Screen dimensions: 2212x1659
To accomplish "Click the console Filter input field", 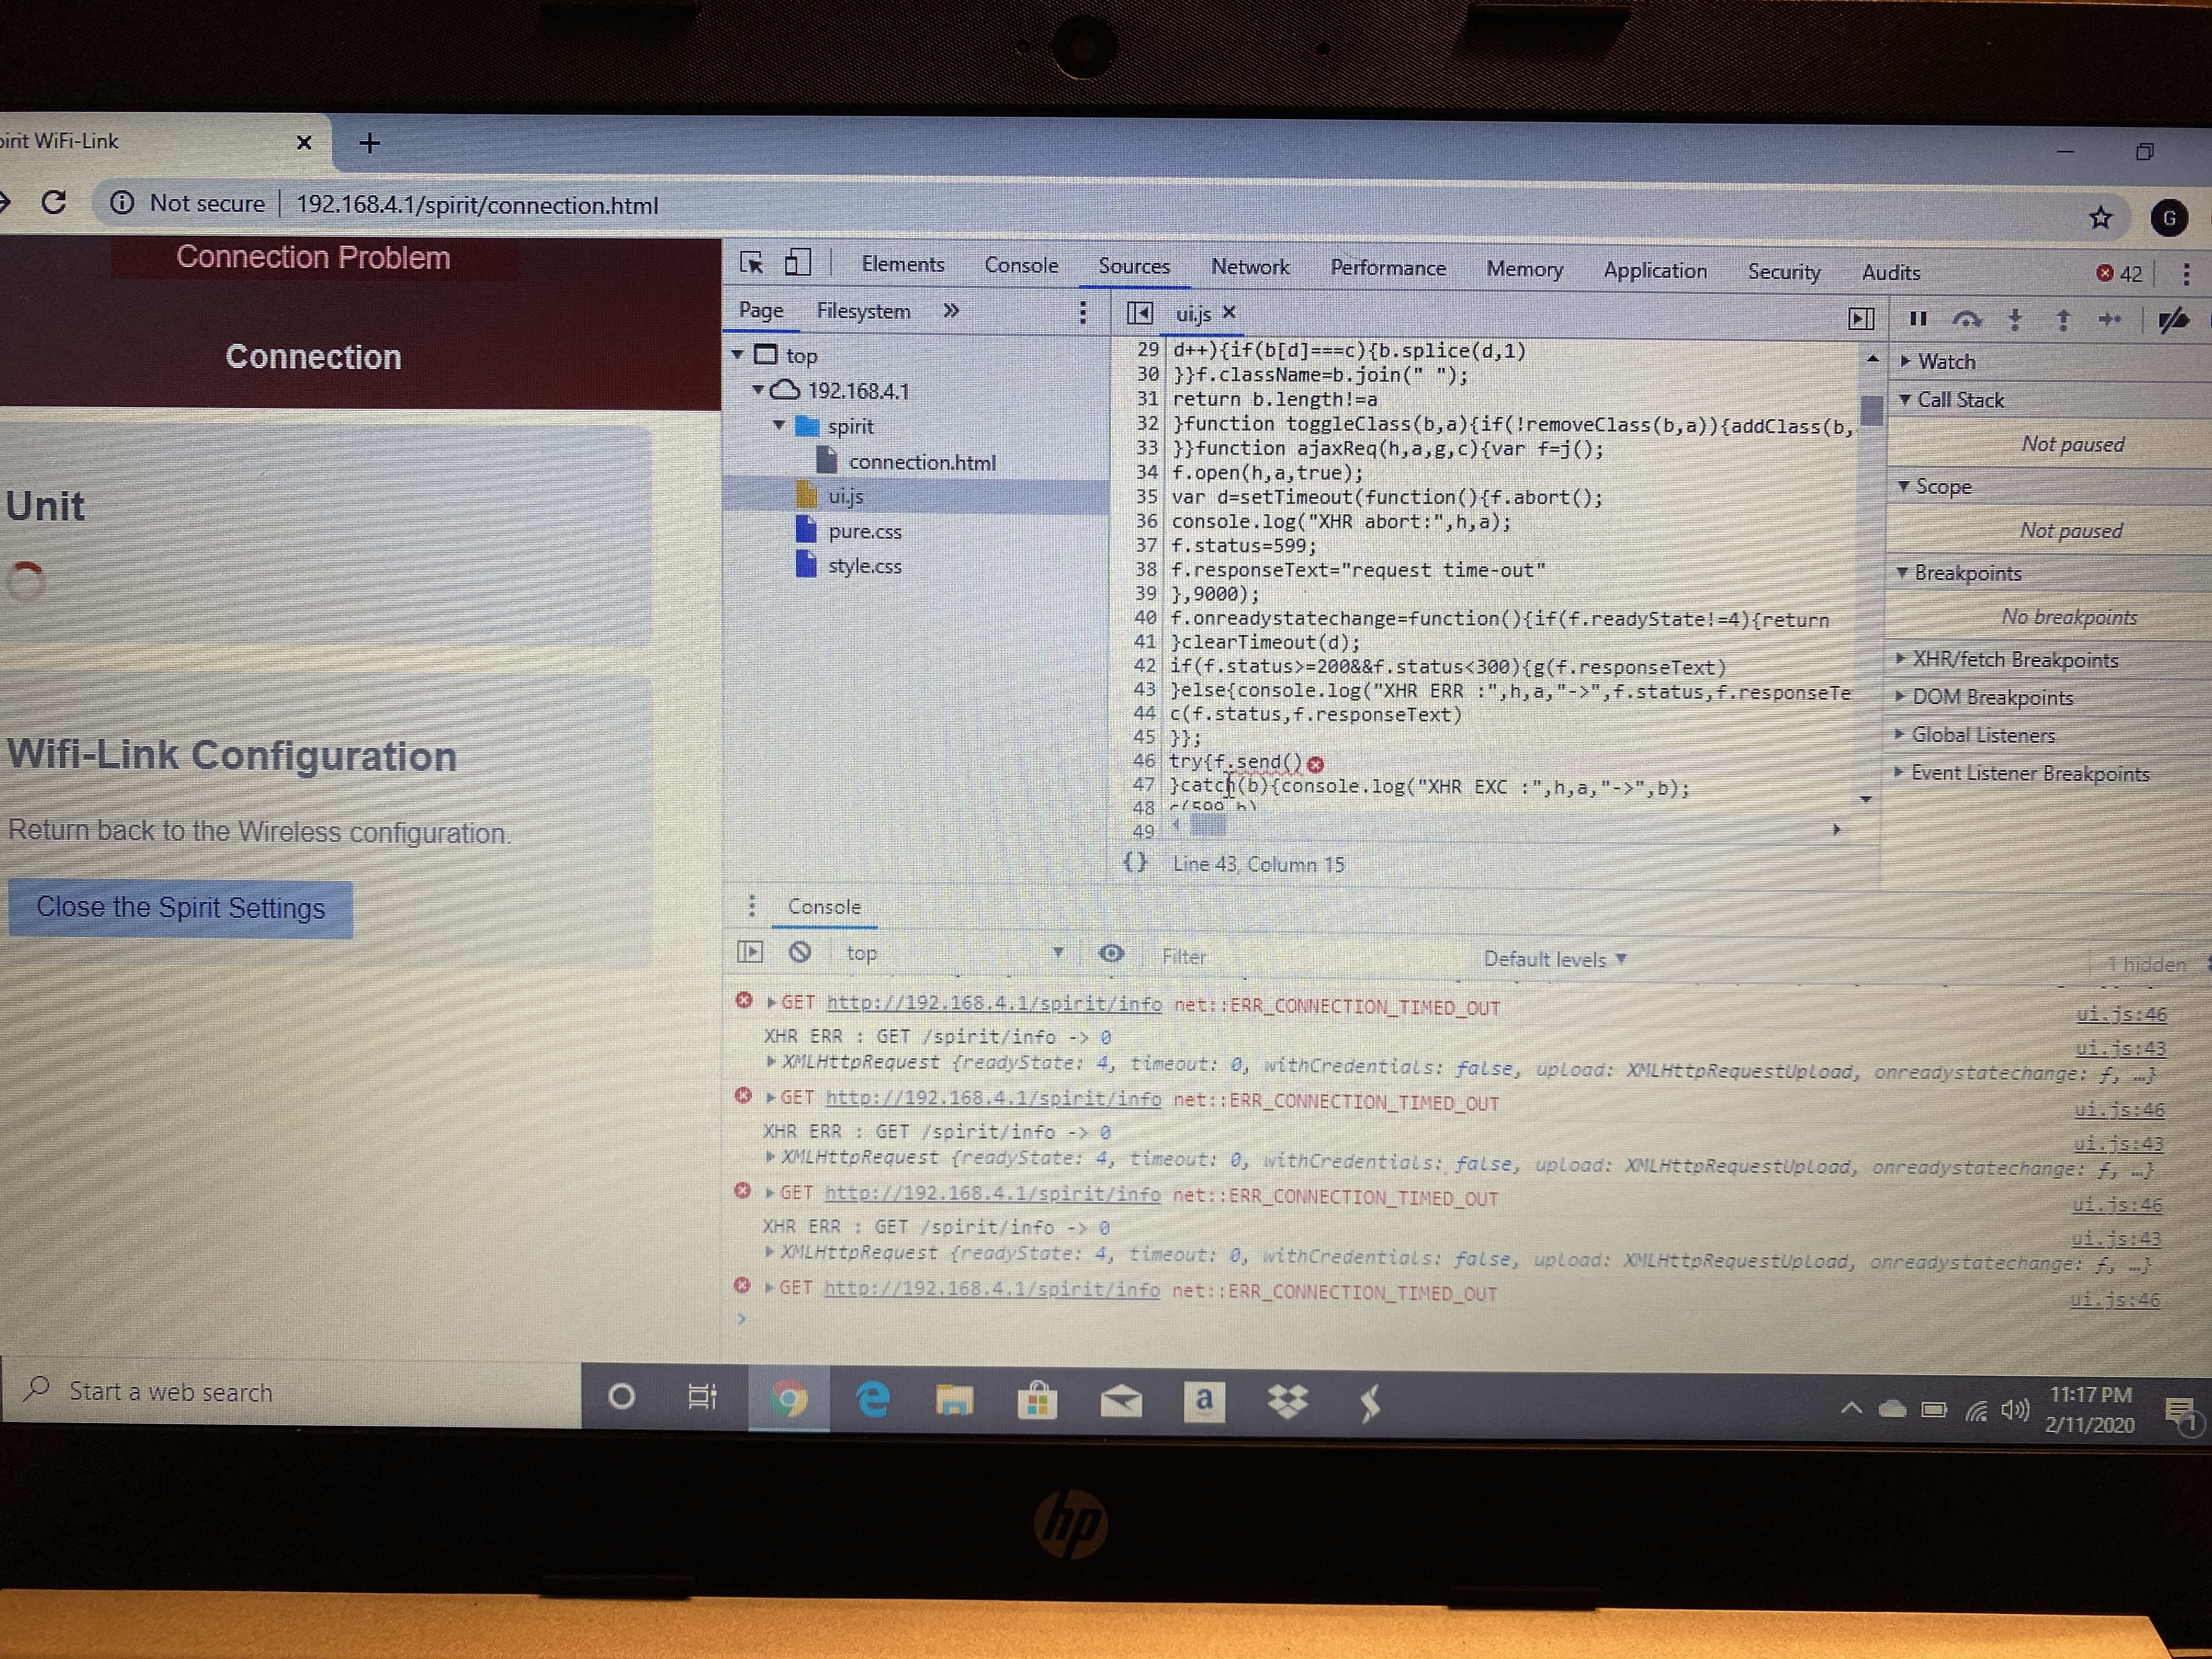I will tap(1300, 957).
